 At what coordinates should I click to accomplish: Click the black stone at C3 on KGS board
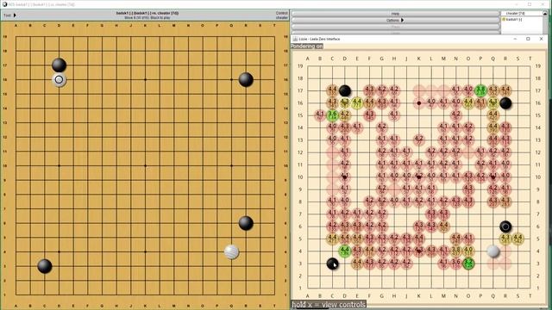tap(45, 266)
